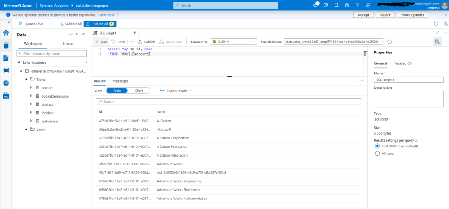Accept optional cookies
The height and width of the screenshot is (209, 449).
(x=363, y=15)
